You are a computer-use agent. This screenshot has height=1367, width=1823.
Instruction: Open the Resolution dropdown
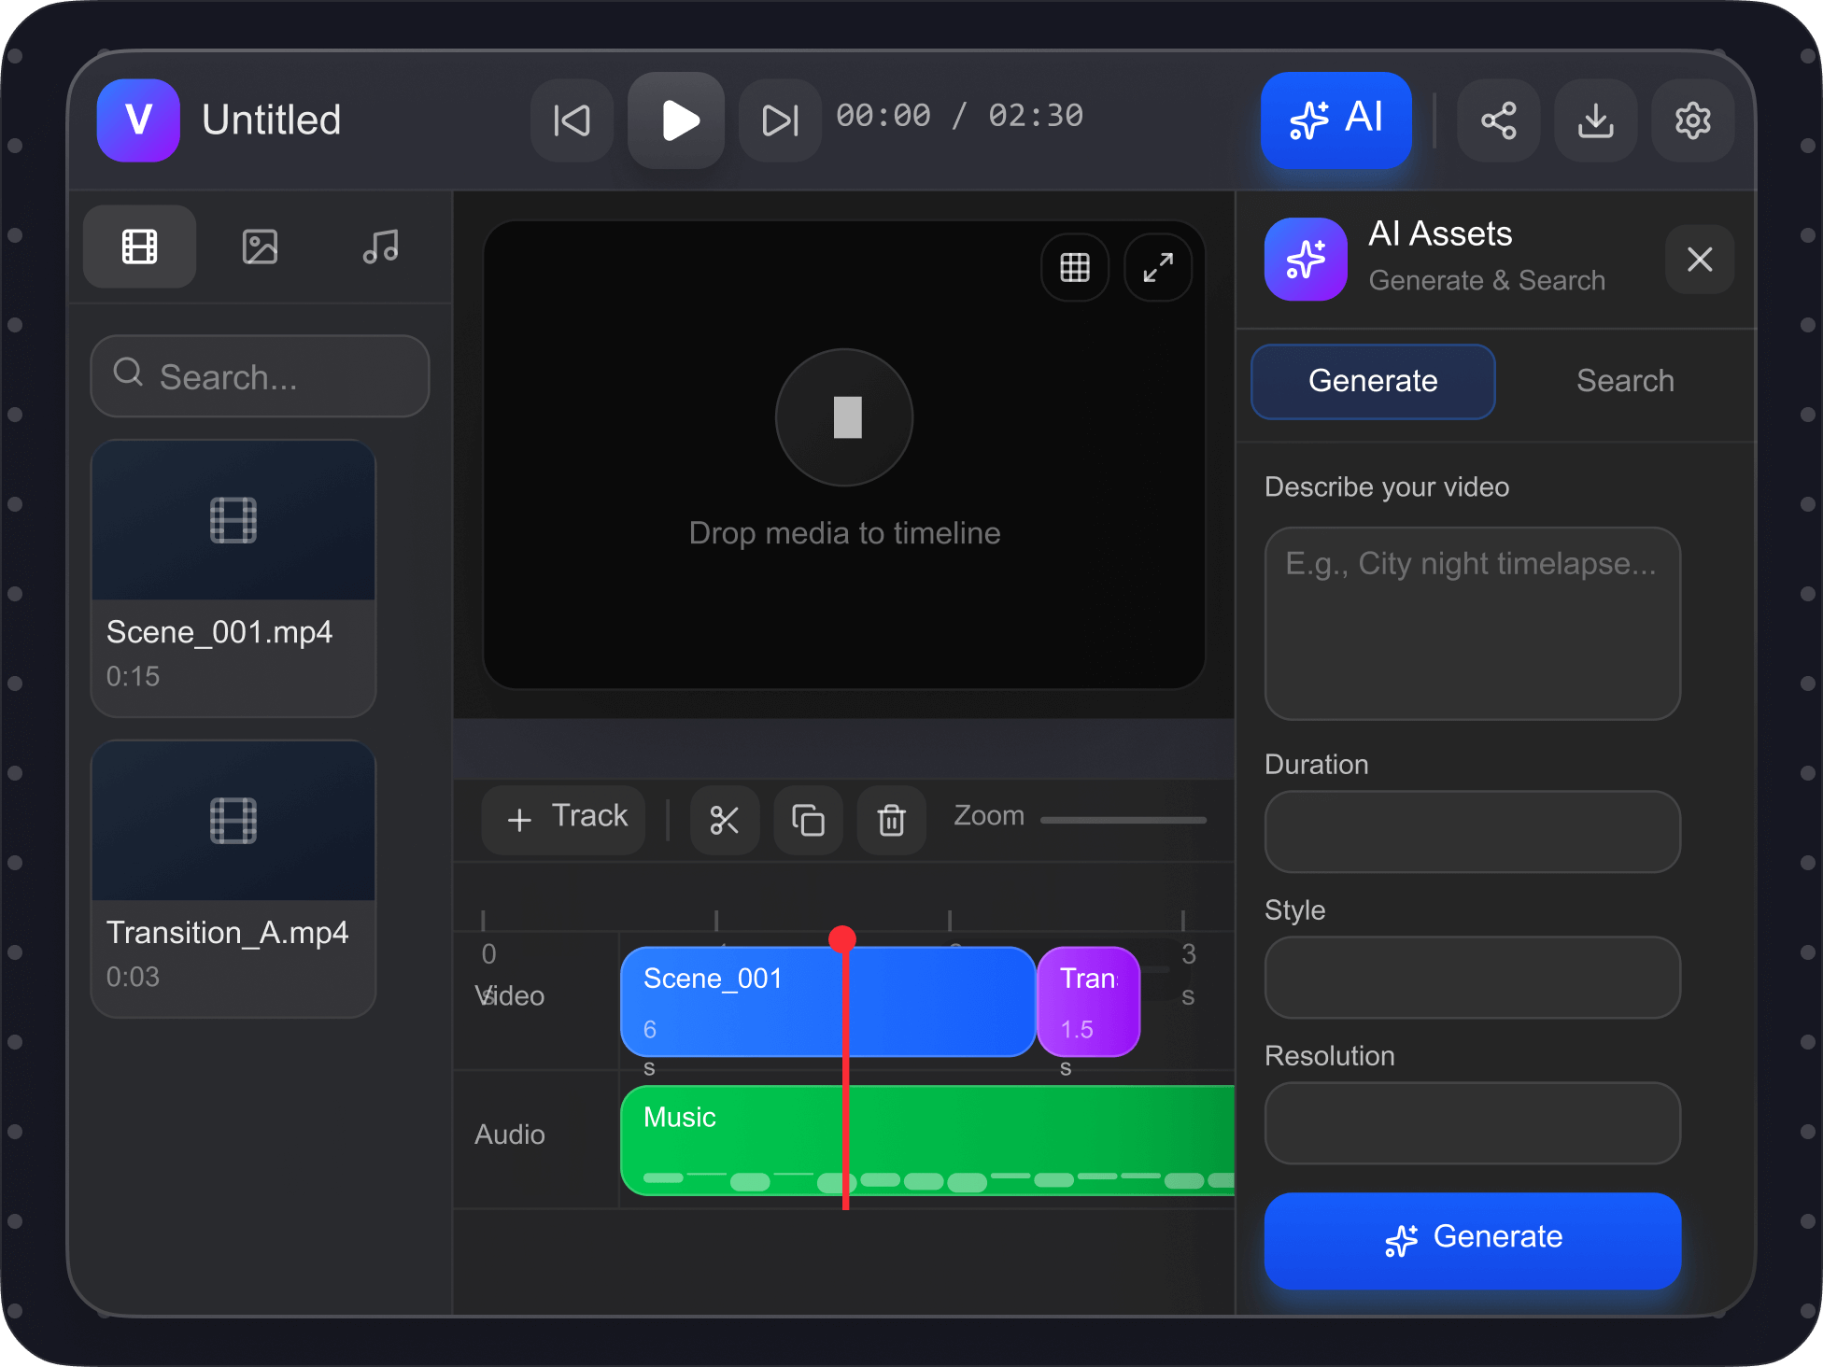point(1472,1122)
